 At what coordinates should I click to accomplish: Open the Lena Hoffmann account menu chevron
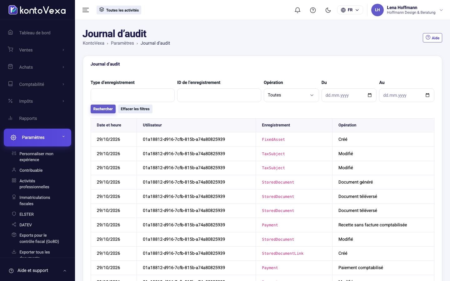click(x=441, y=10)
